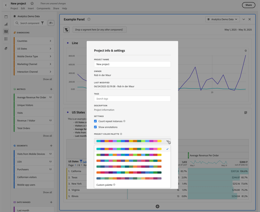
Task: Add a new segment with plus icon
Action: click(51, 146)
